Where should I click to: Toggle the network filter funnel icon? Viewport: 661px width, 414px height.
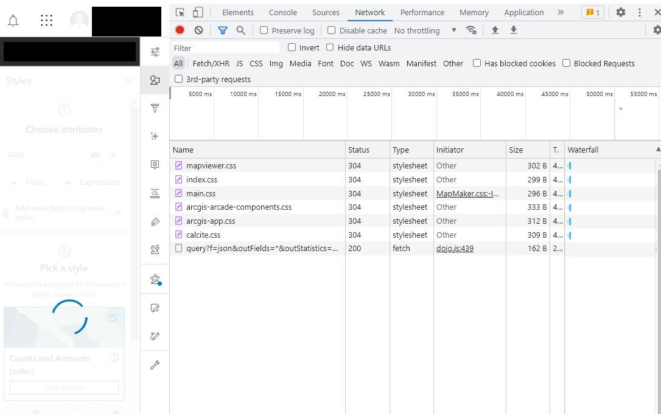[223, 30]
